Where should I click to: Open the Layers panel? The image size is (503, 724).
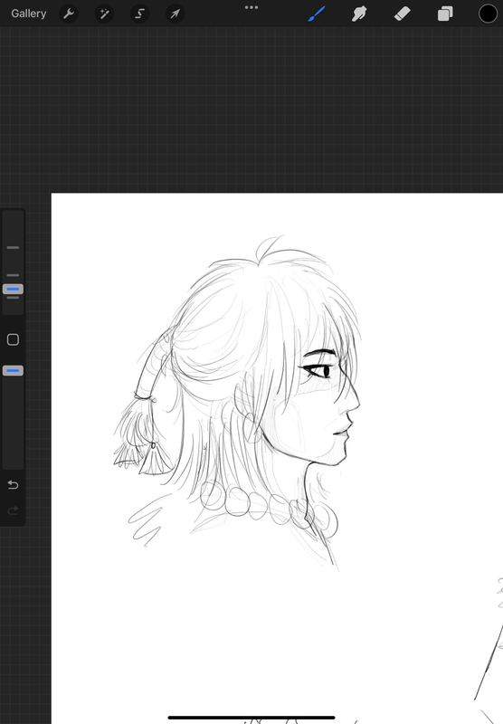445,14
